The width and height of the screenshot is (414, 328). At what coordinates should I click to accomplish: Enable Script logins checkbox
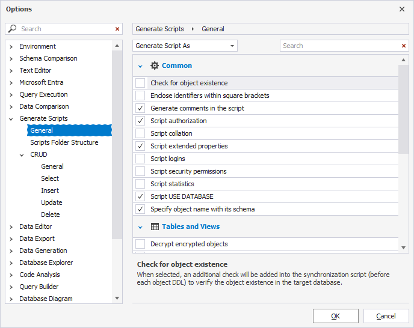pos(140,159)
